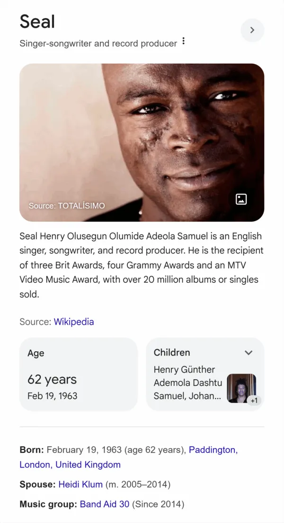The height and width of the screenshot is (523, 284).
Task: Click the "Seal" title heading
Action: (37, 22)
